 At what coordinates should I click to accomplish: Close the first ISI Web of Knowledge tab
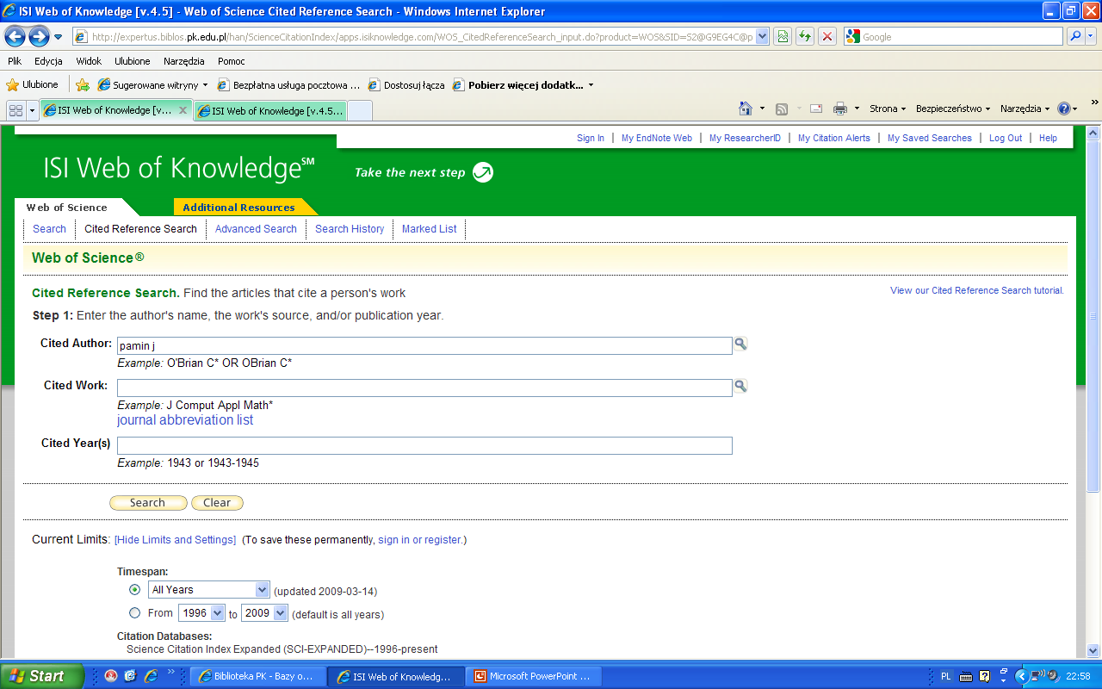pos(183,110)
